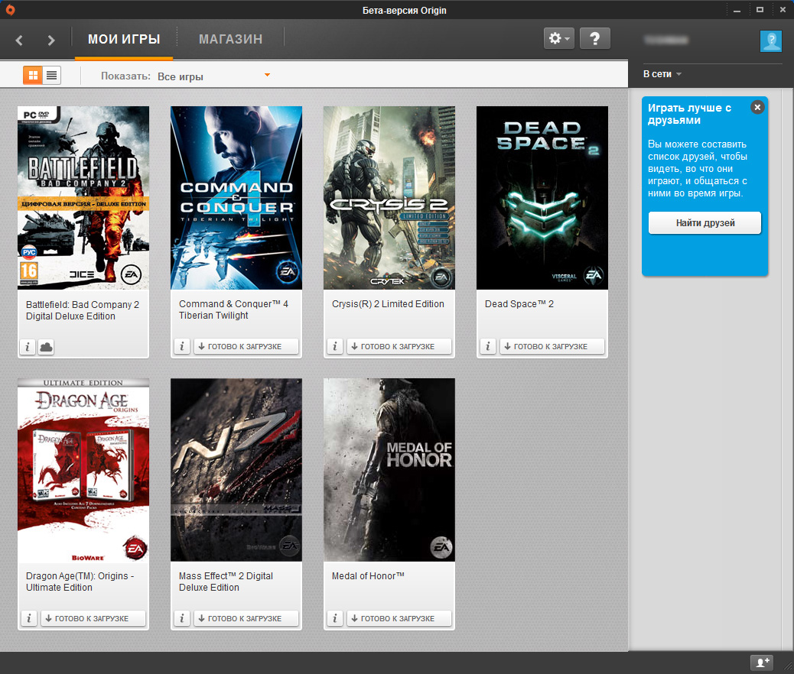Click the blurred username in header
Viewport: 794px width, 674px height.
coord(667,40)
